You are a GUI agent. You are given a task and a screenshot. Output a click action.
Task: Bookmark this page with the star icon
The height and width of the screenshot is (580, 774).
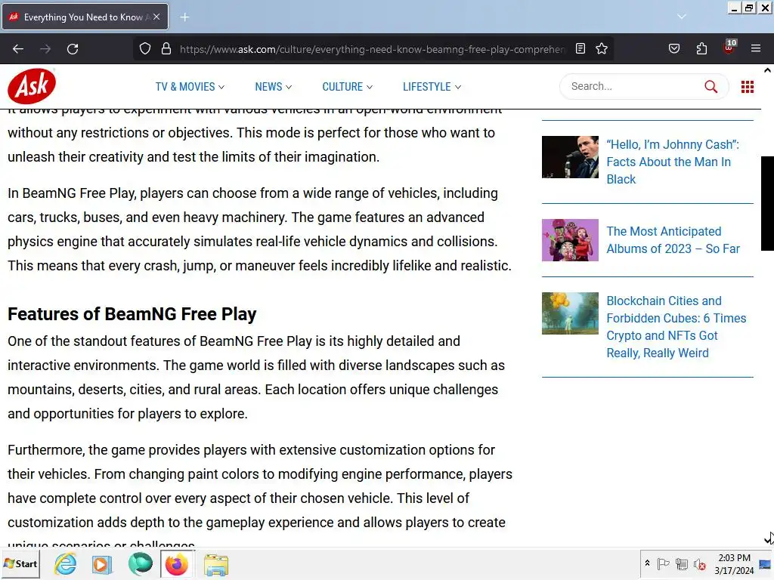tap(601, 49)
